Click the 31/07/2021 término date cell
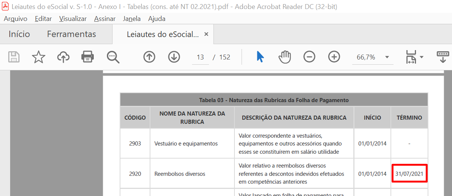Image resolution: width=452 pixels, height=196 pixels. pyautogui.click(x=409, y=174)
